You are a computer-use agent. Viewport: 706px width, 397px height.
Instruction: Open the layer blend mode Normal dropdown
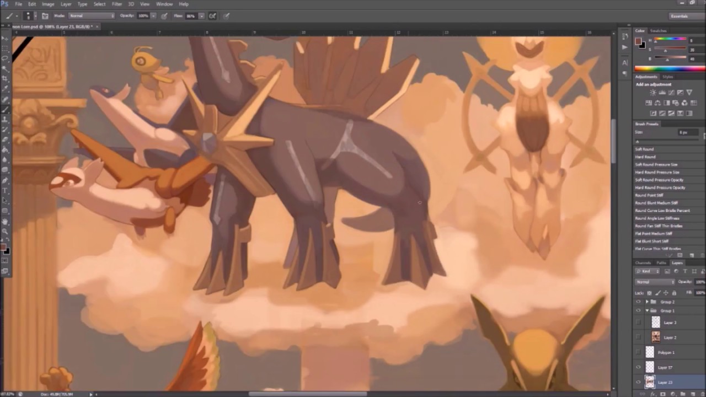[655, 282]
